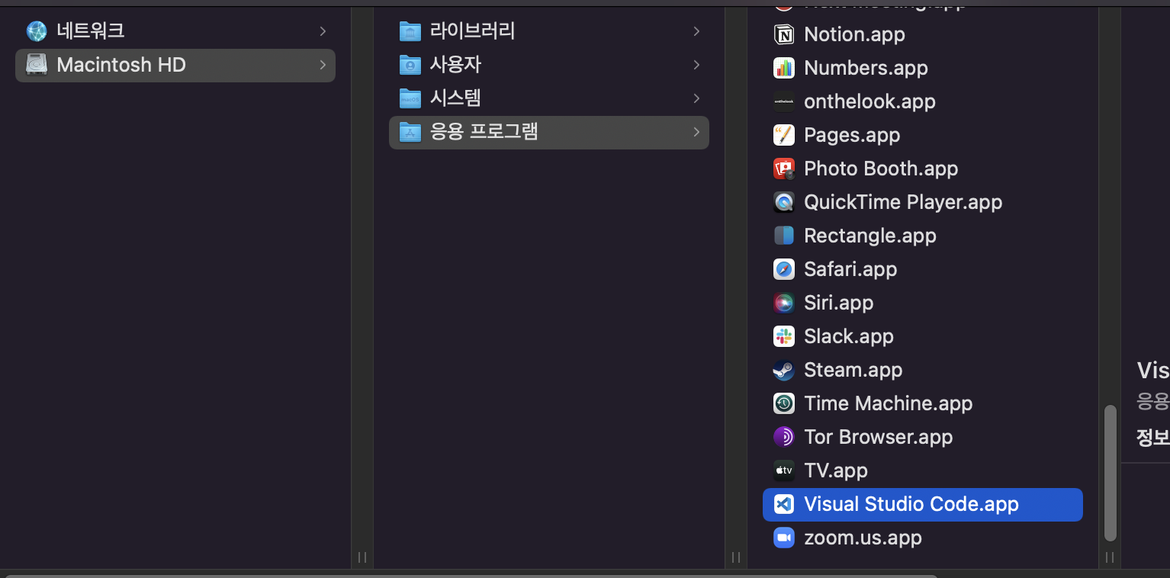Click the Tor Browser.app icon
The width and height of the screenshot is (1170, 578).
click(783, 437)
